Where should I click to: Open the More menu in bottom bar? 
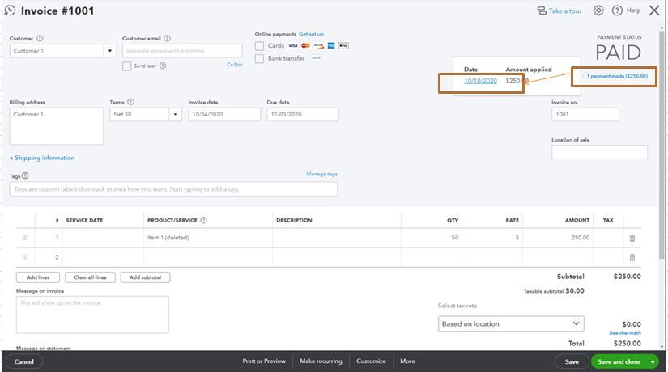point(407,361)
